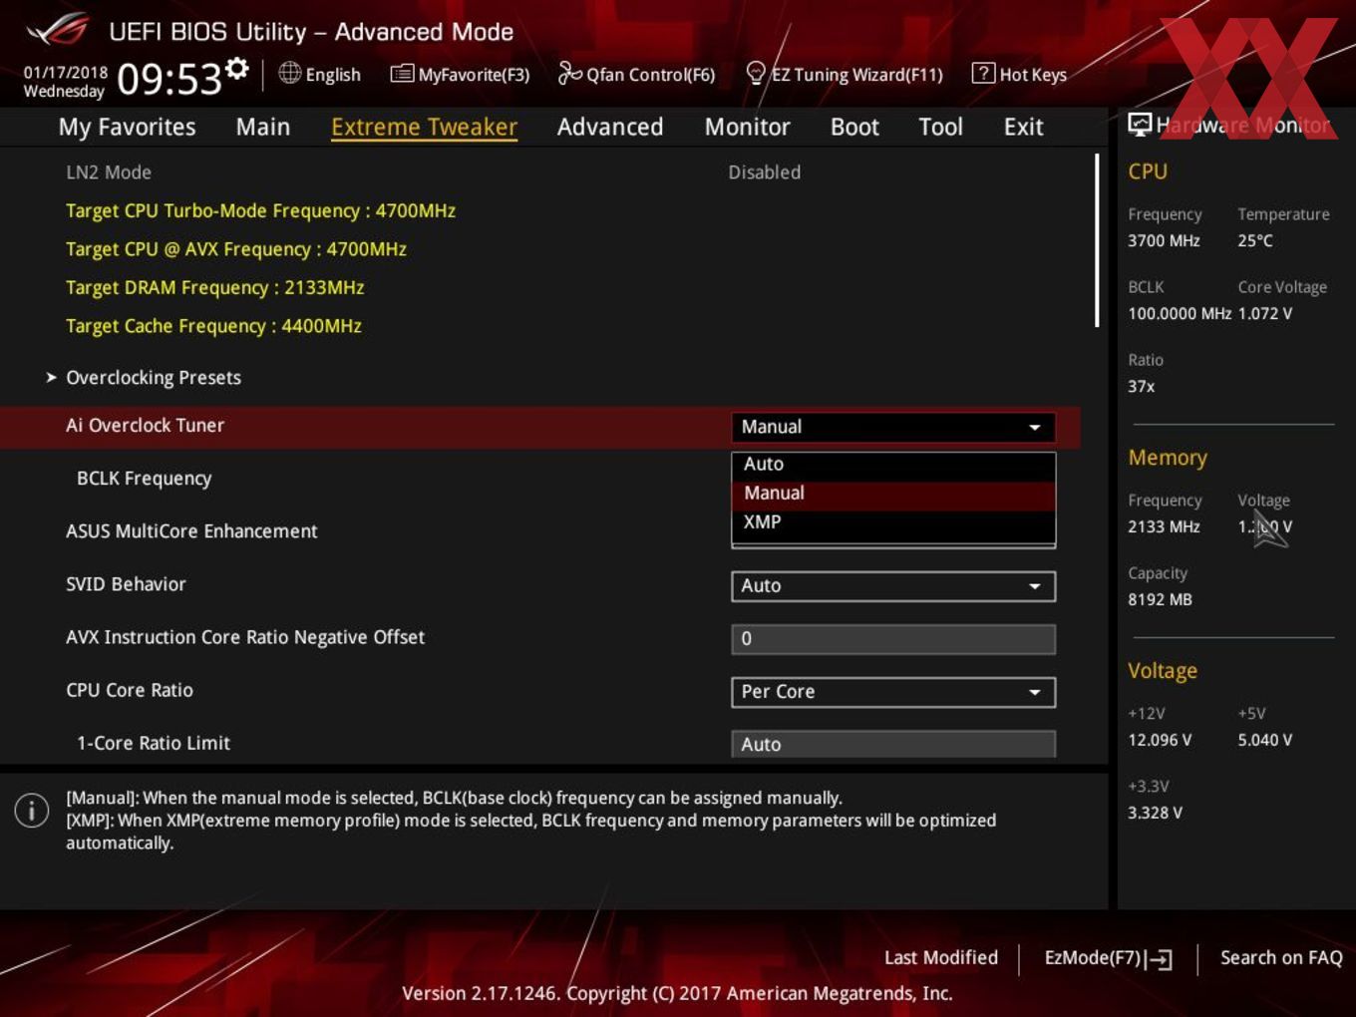Select ASUS MultiCore Enhancement row
The image size is (1356, 1017).
539,531
